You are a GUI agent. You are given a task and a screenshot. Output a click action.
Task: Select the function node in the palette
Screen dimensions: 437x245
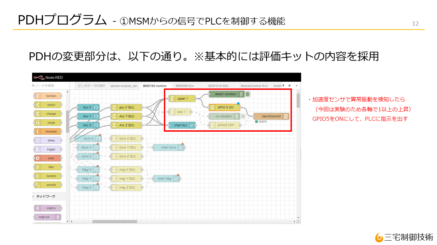tap(48, 96)
